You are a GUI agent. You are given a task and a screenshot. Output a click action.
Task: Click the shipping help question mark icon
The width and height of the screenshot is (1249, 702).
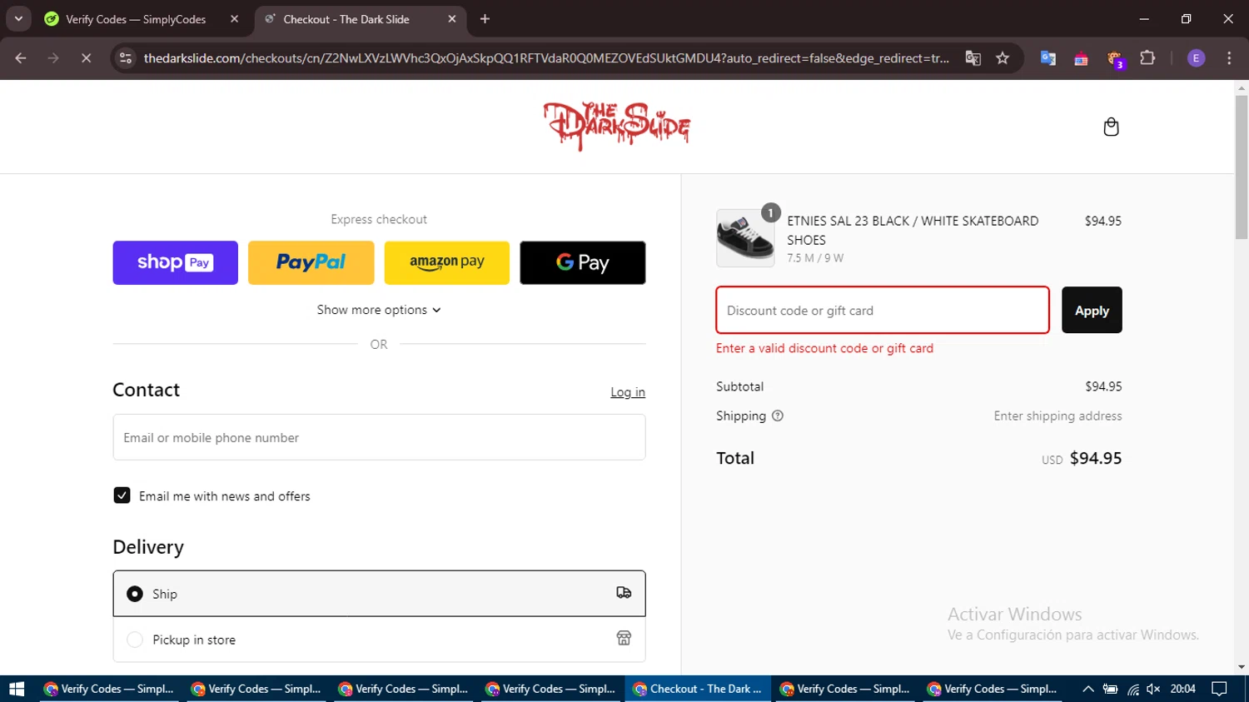[778, 416]
